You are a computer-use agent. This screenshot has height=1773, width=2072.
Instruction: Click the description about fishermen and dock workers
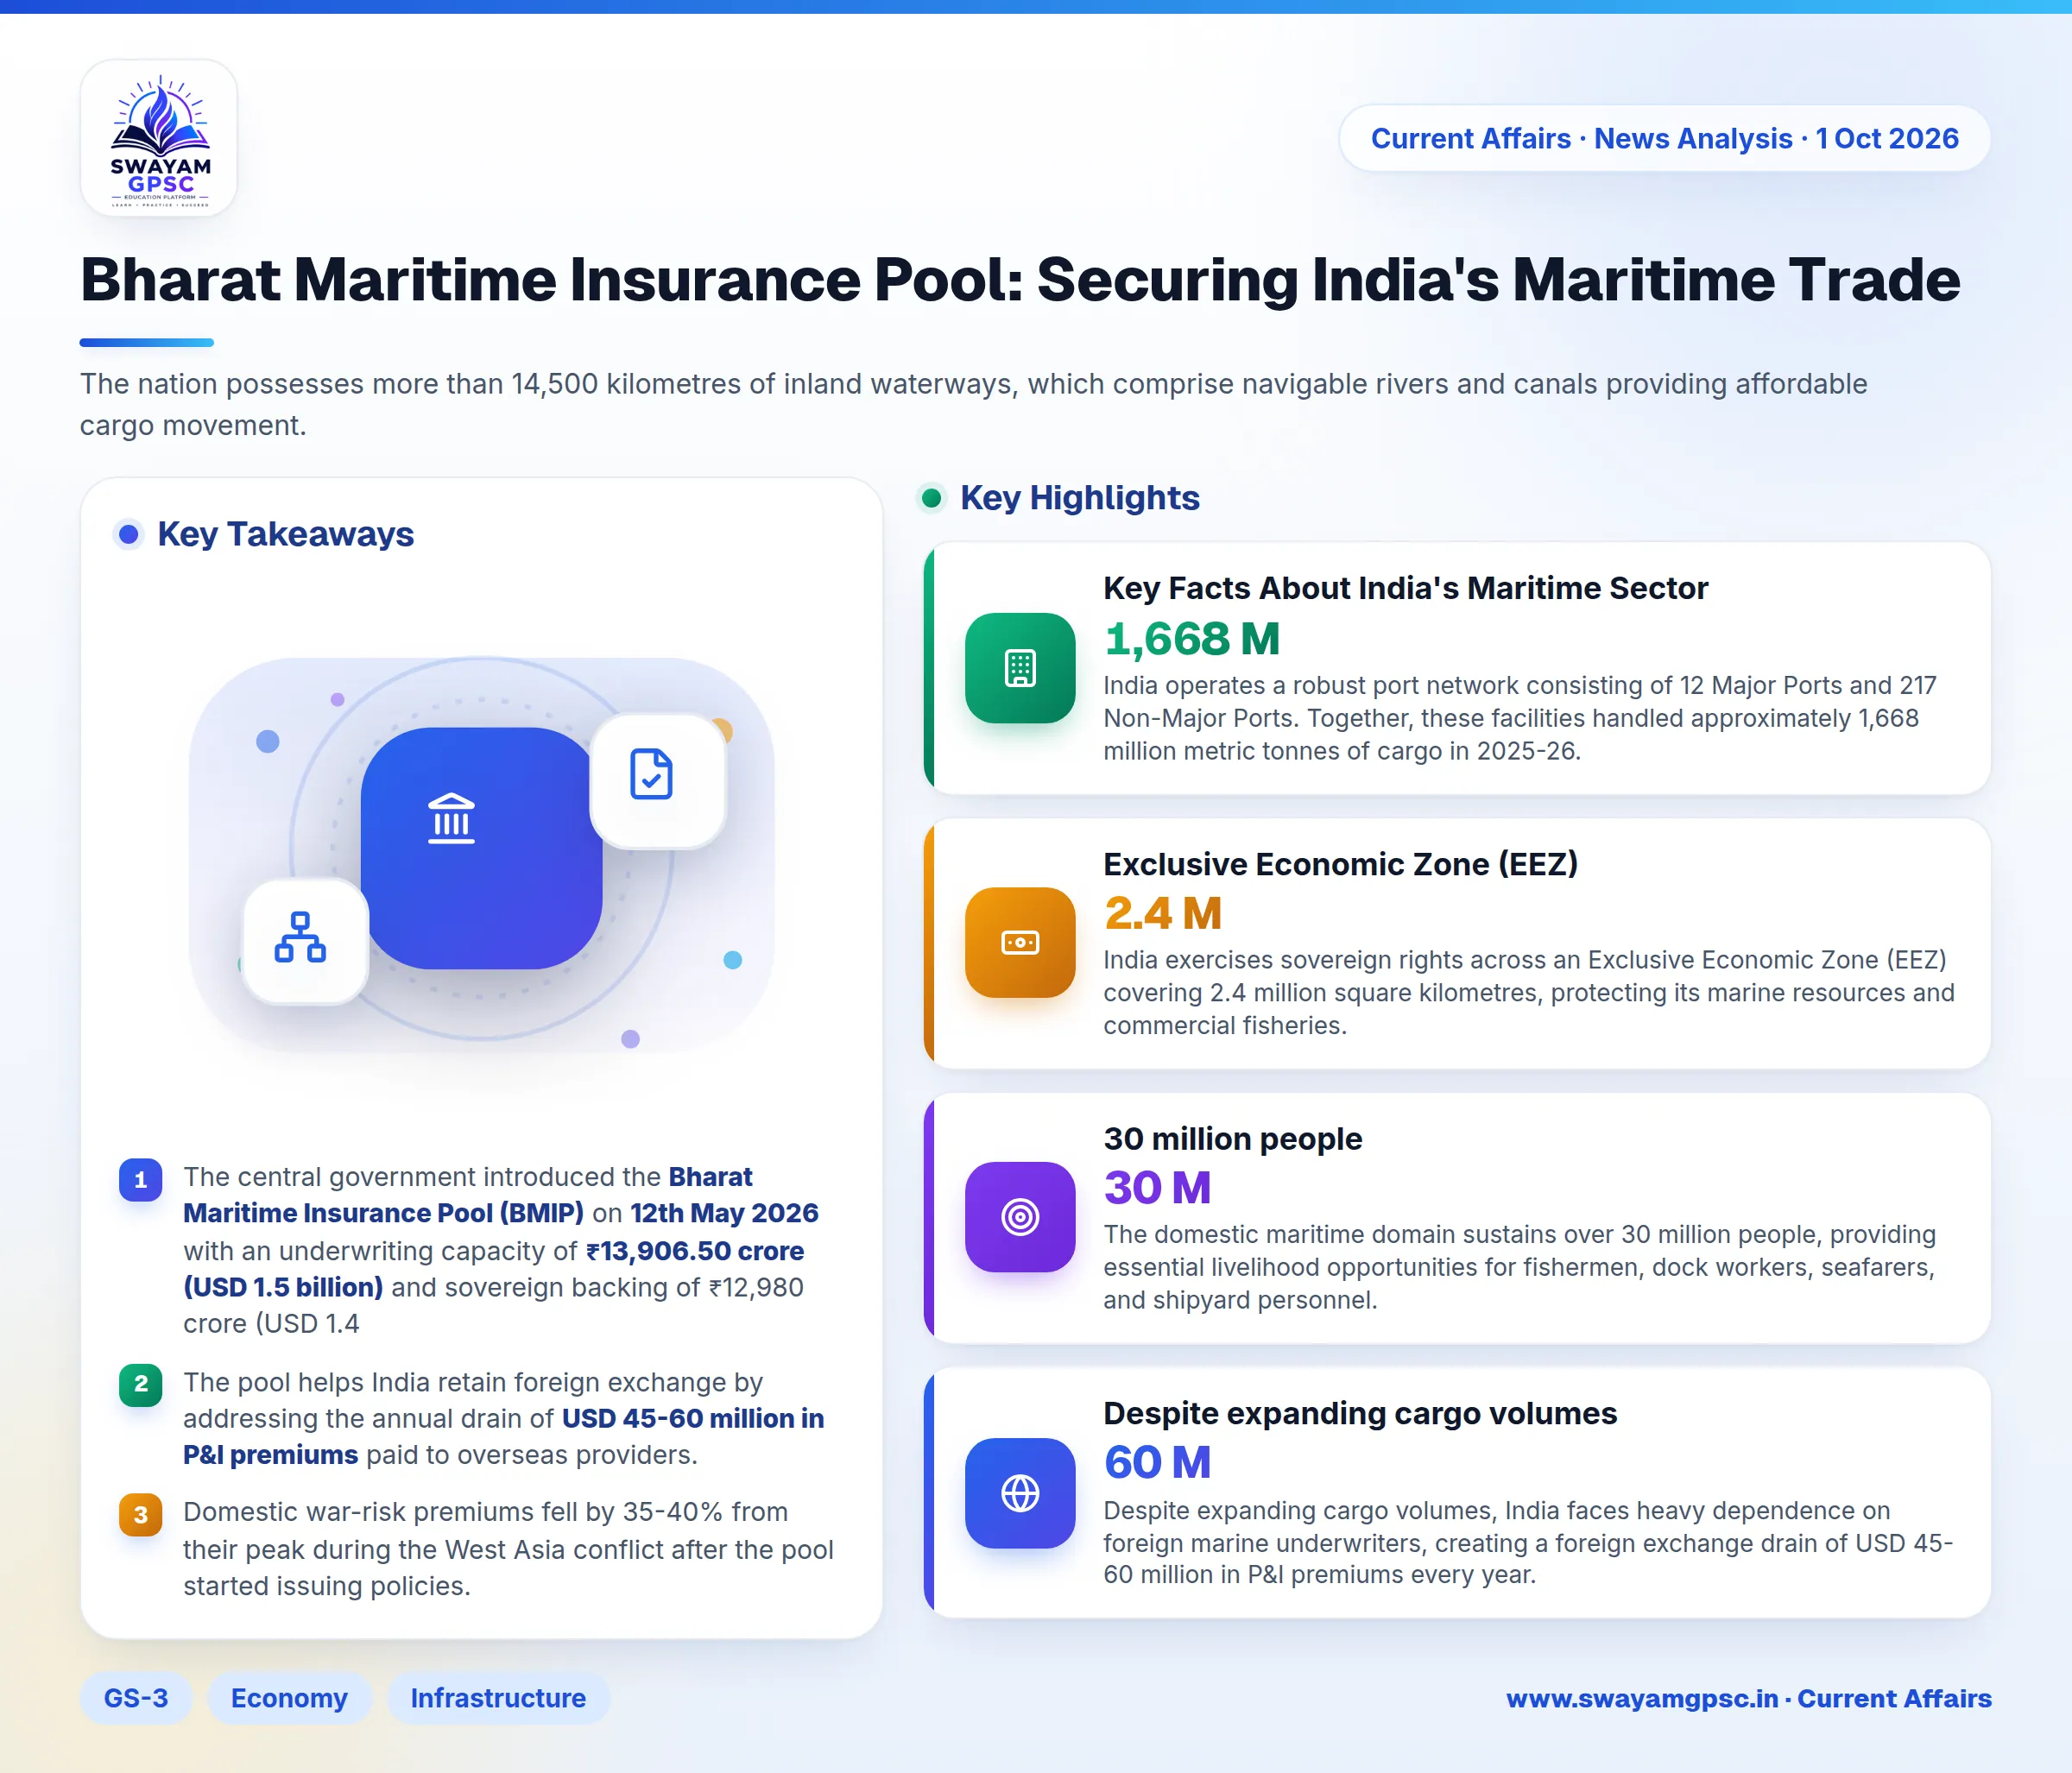click(1520, 1267)
